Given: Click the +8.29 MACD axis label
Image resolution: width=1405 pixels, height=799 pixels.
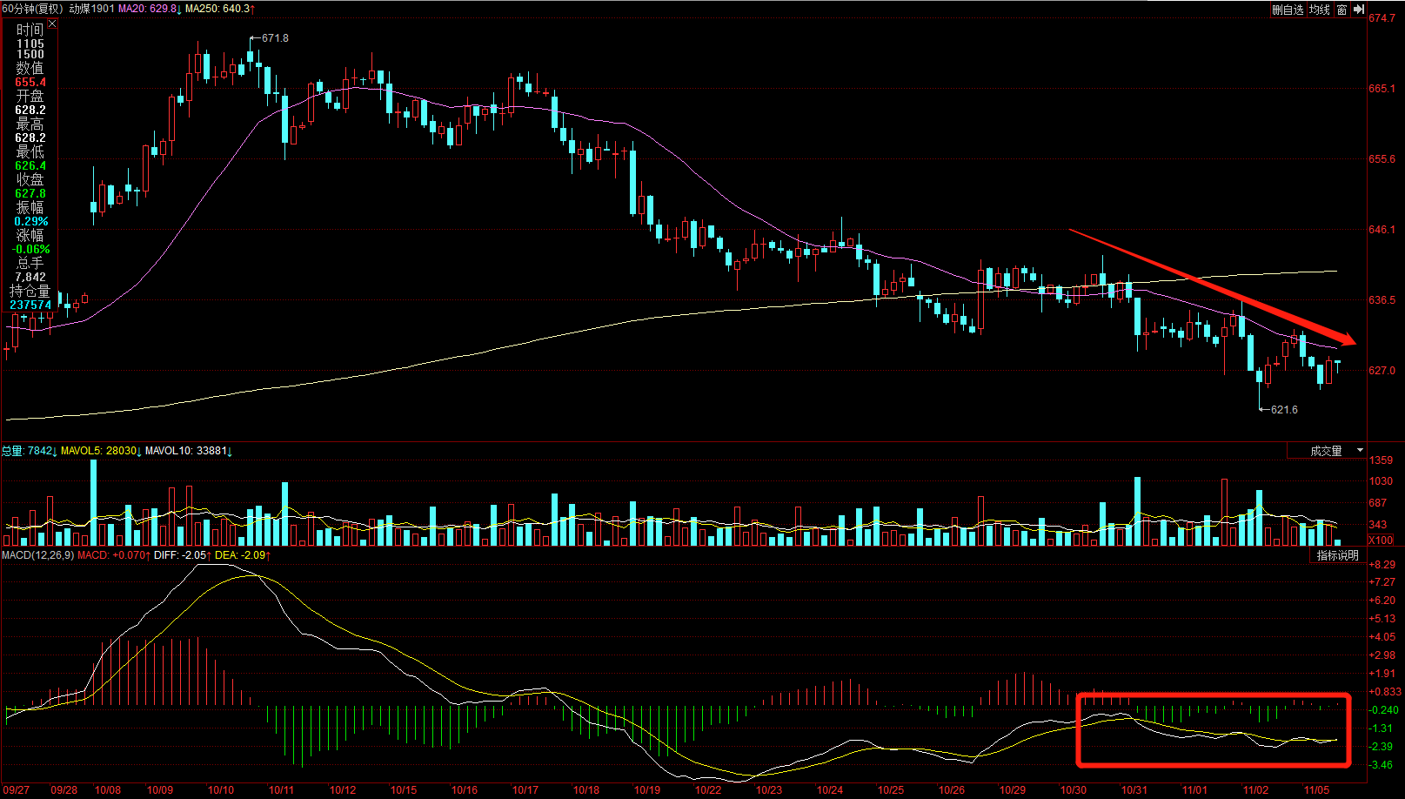Looking at the screenshot, I should click(x=1382, y=565).
